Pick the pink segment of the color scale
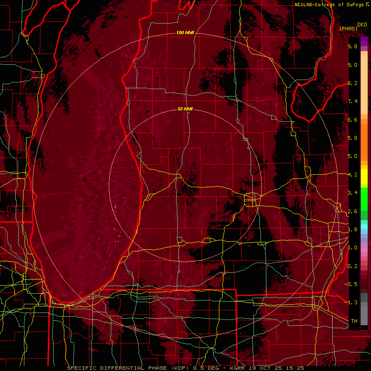The width and height of the screenshot is (371, 371). [364, 250]
